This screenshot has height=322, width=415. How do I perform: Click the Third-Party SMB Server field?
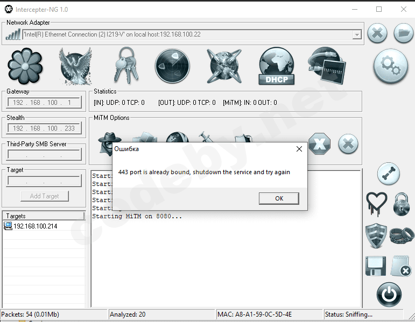pyautogui.click(x=44, y=154)
